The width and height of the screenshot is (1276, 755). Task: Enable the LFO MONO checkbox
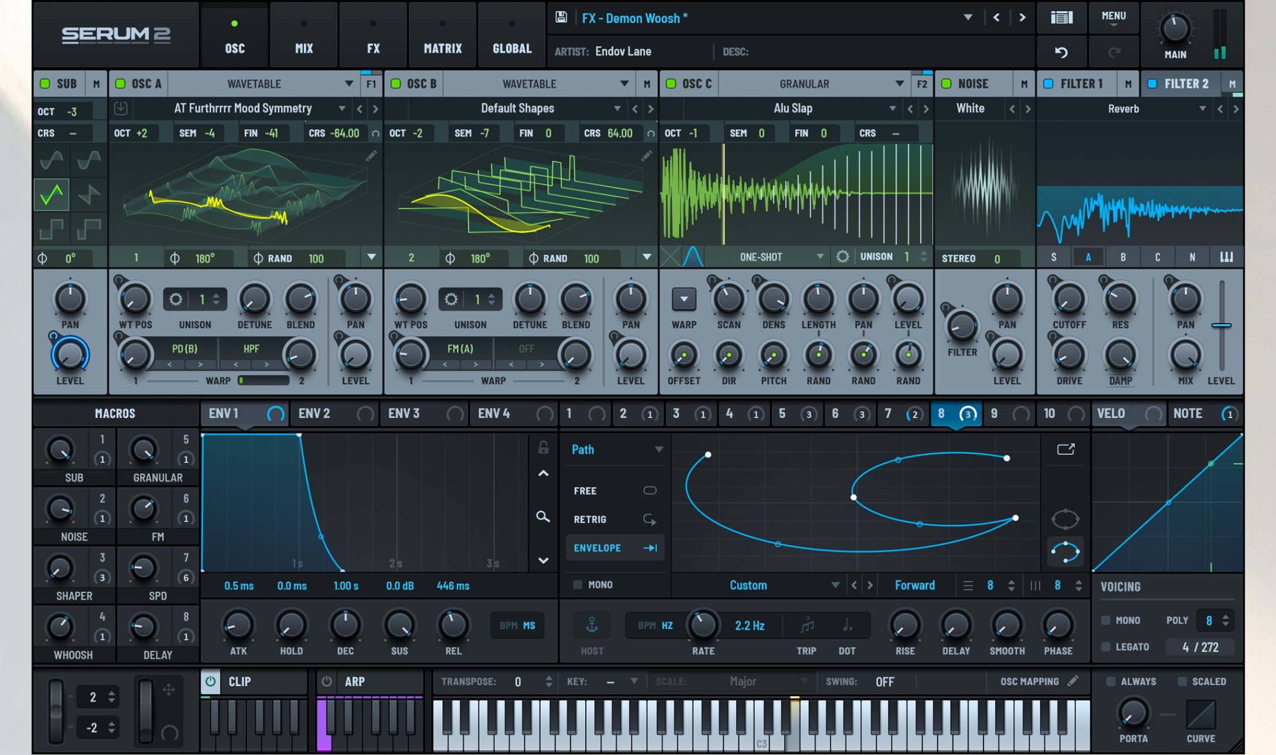[x=577, y=585]
